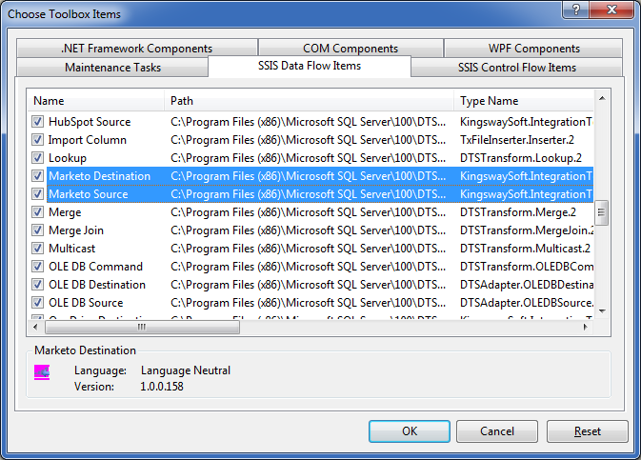This screenshot has width=641, height=460.
Task: Open the COM Components tab
Action: click(x=351, y=49)
